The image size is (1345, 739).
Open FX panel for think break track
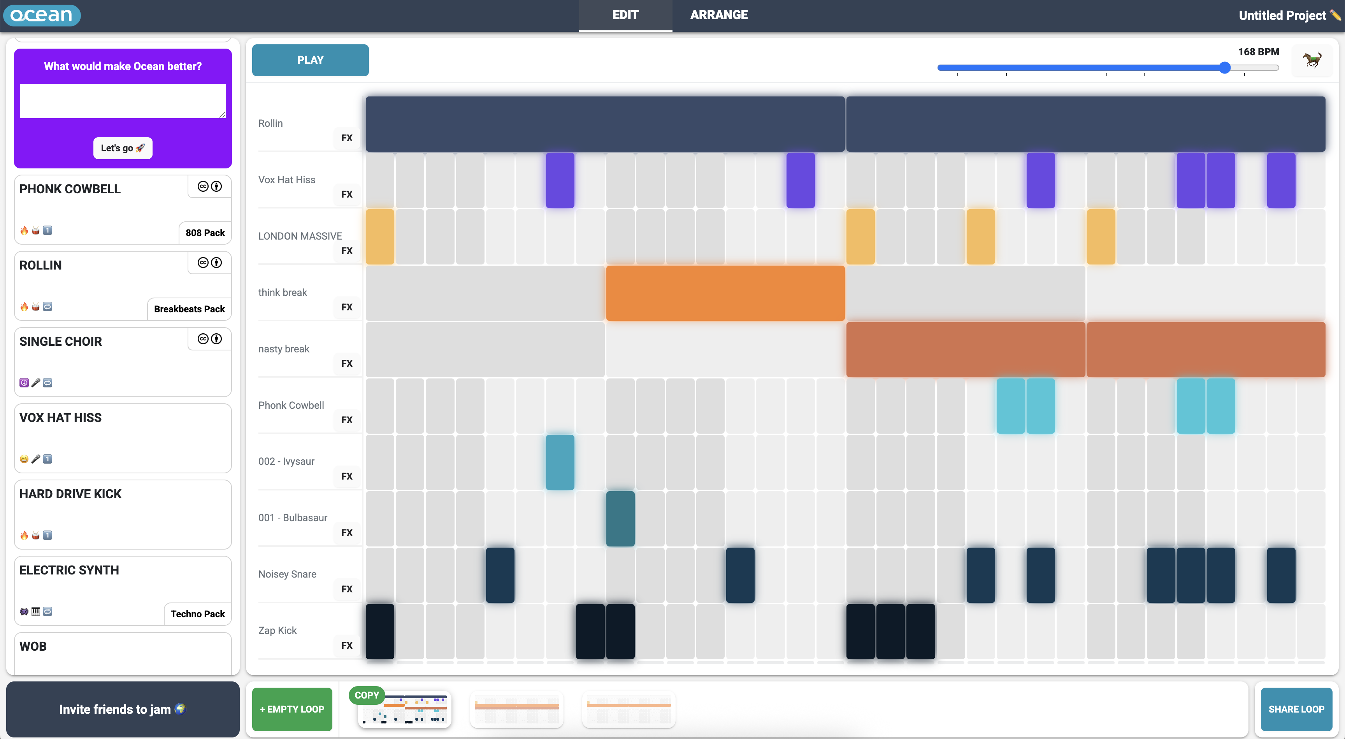coord(347,307)
